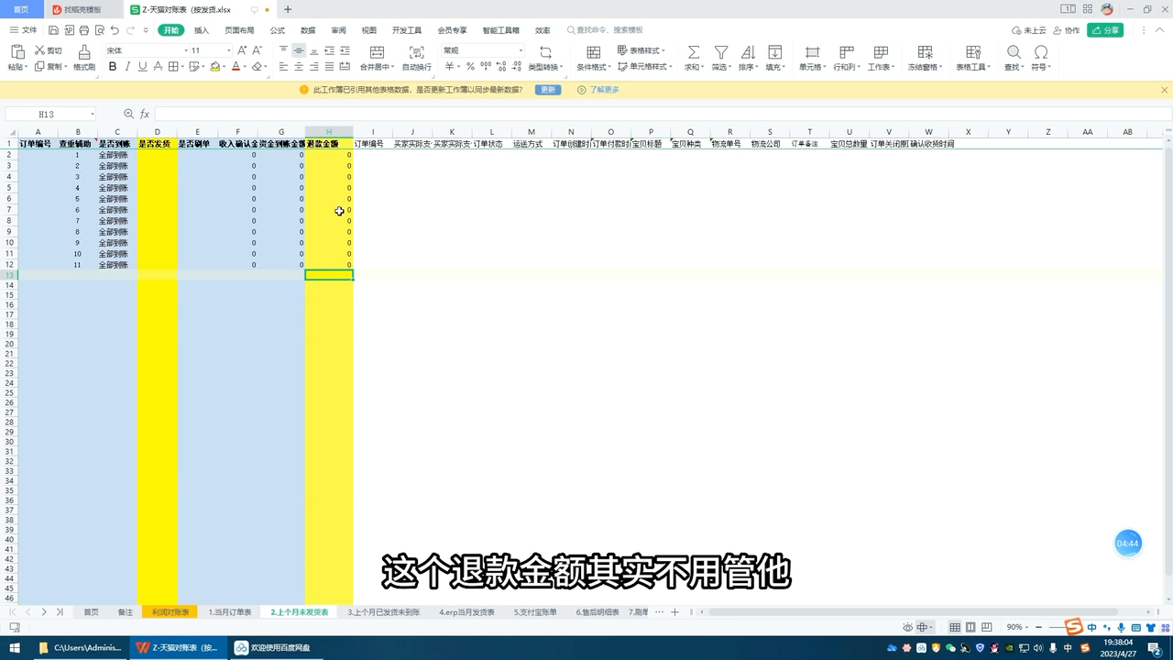Viewport: 1173px width, 660px height.
Task: Open Conditional Formatting (条件格式) menu
Action: (593, 58)
